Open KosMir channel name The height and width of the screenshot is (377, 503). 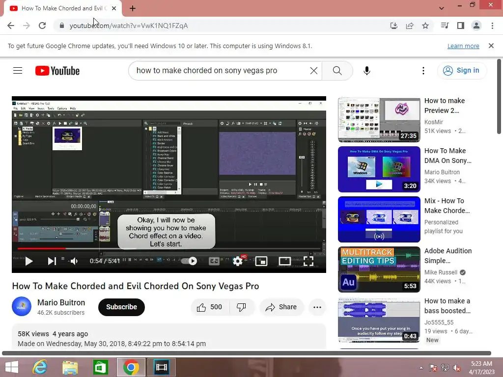434,122
